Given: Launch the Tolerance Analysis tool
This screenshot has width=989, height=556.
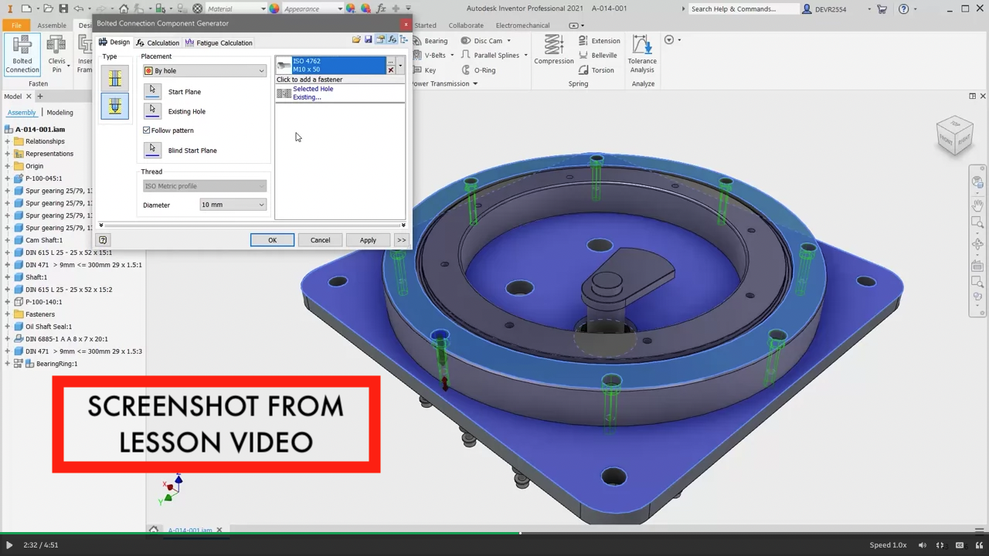Looking at the screenshot, I should 641,53.
